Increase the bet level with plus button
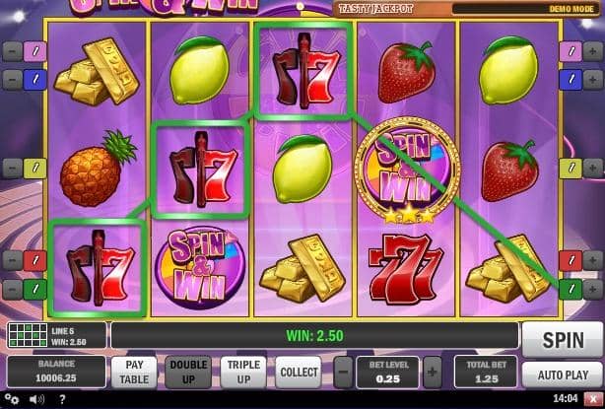This screenshot has width=605, height=409. [433, 373]
